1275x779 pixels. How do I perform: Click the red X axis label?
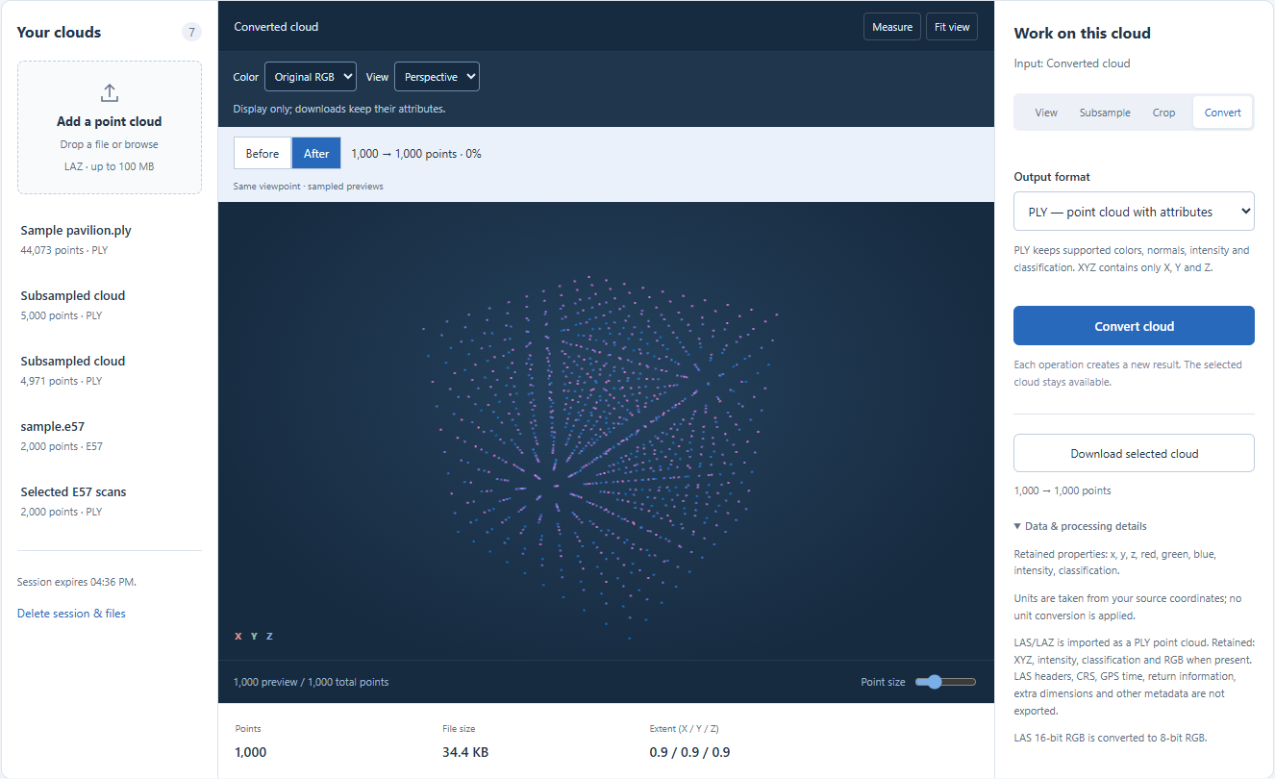click(x=238, y=636)
